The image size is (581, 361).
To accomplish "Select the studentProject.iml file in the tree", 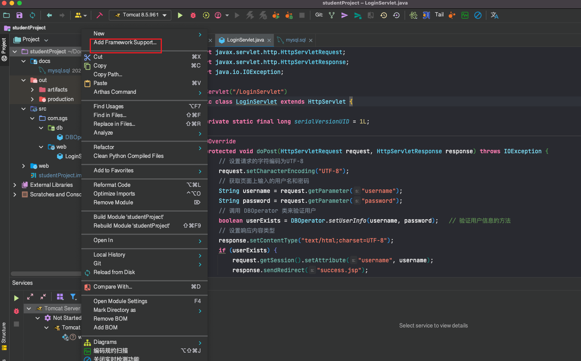I will pyautogui.click(x=60, y=175).
